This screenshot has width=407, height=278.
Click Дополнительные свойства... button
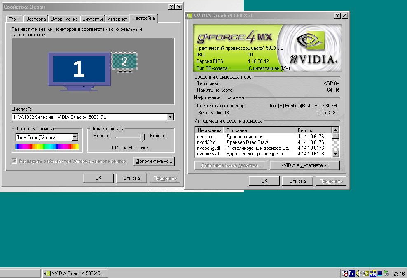(231, 165)
